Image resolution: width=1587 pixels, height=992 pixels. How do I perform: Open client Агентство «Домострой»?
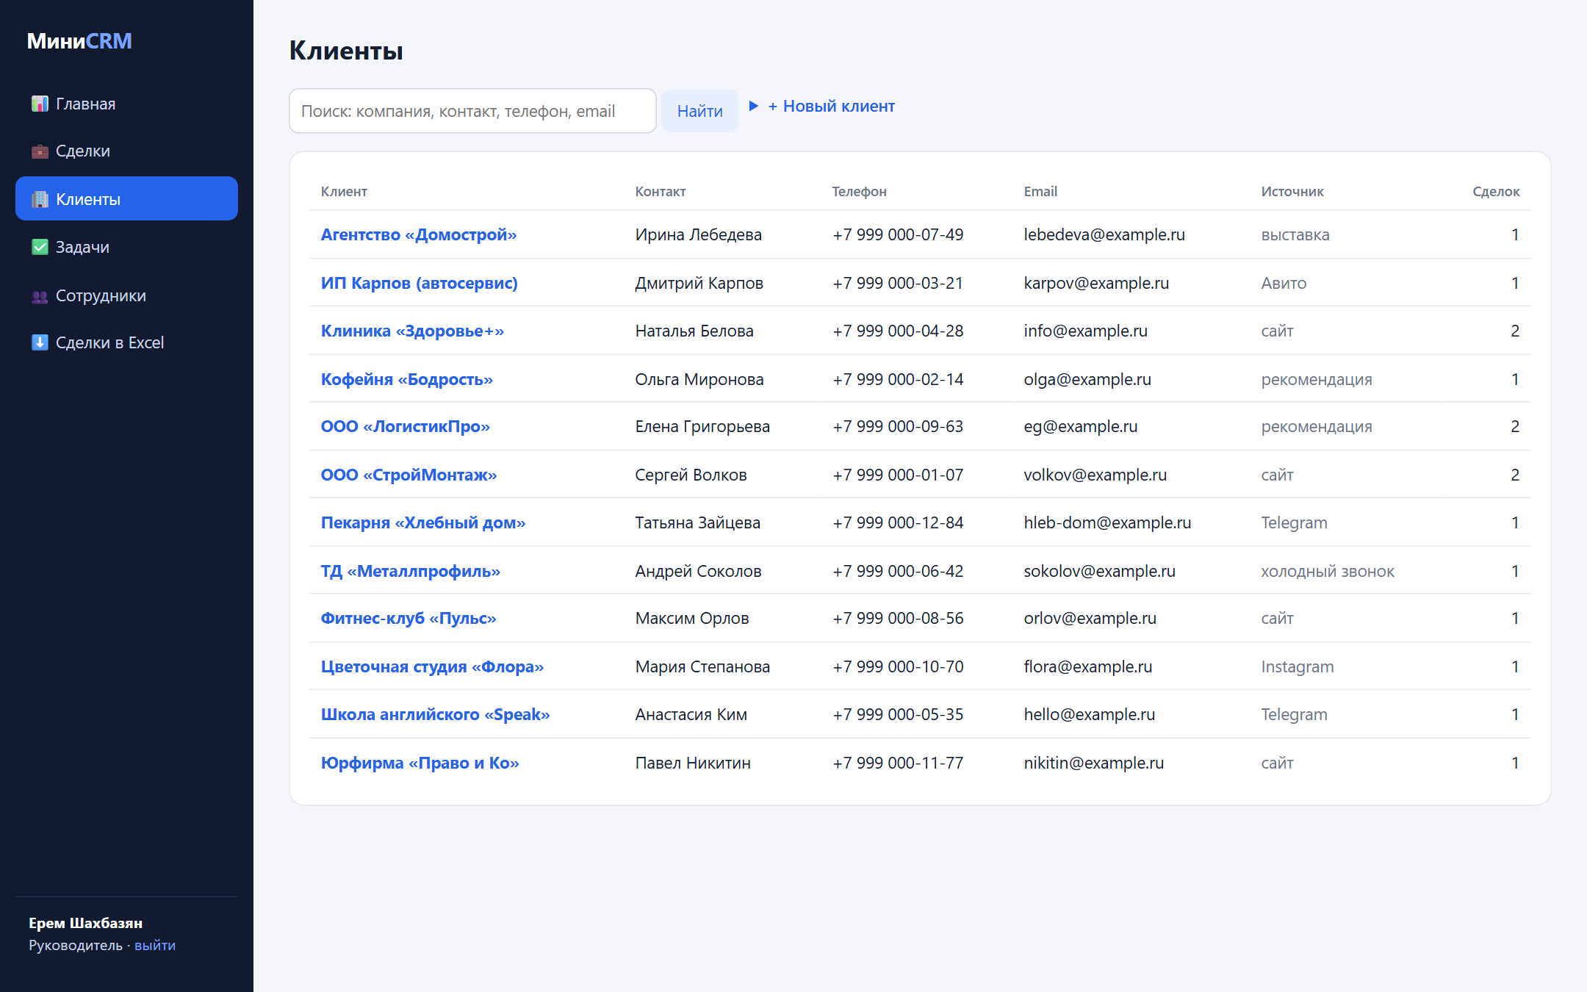[x=419, y=234]
